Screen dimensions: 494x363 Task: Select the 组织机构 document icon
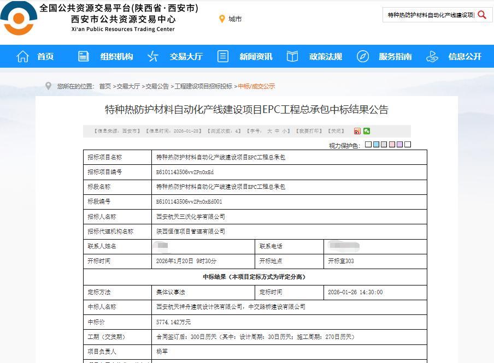coord(83,56)
